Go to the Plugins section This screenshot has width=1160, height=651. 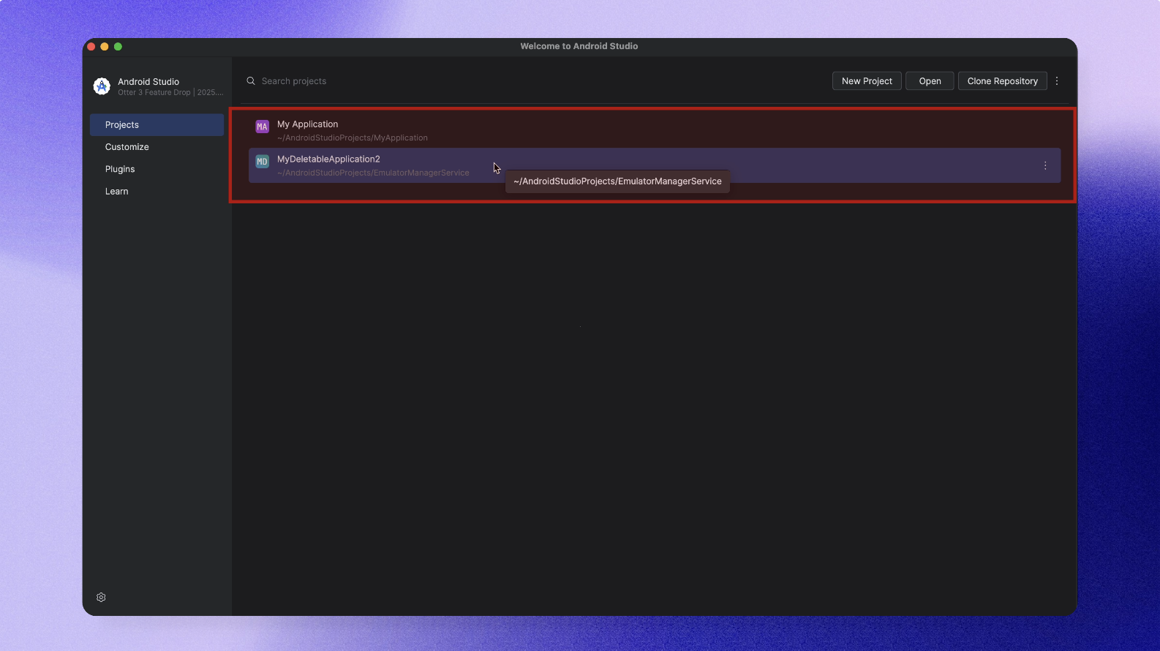(120, 169)
